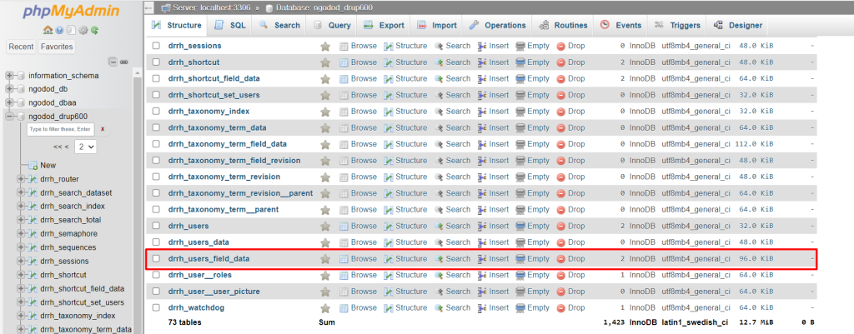Click the link-with-main-panel chain icon
This screenshot has width=854, height=334.
124,62
